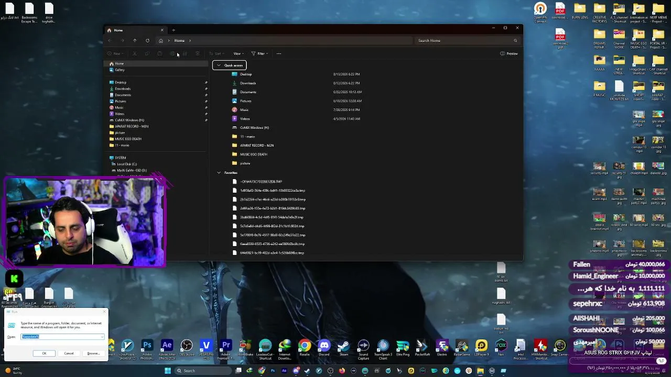The image size is (671, 377).
Task: Click Browse in the Run dialog
Action: tap(93, 353)
